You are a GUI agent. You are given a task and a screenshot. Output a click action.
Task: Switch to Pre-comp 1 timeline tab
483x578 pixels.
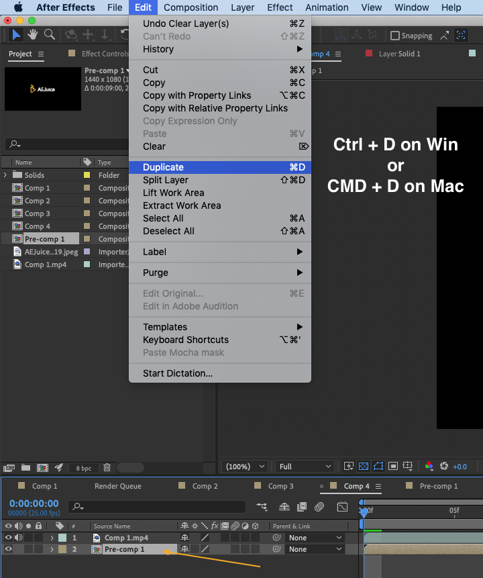click(439, 486)
